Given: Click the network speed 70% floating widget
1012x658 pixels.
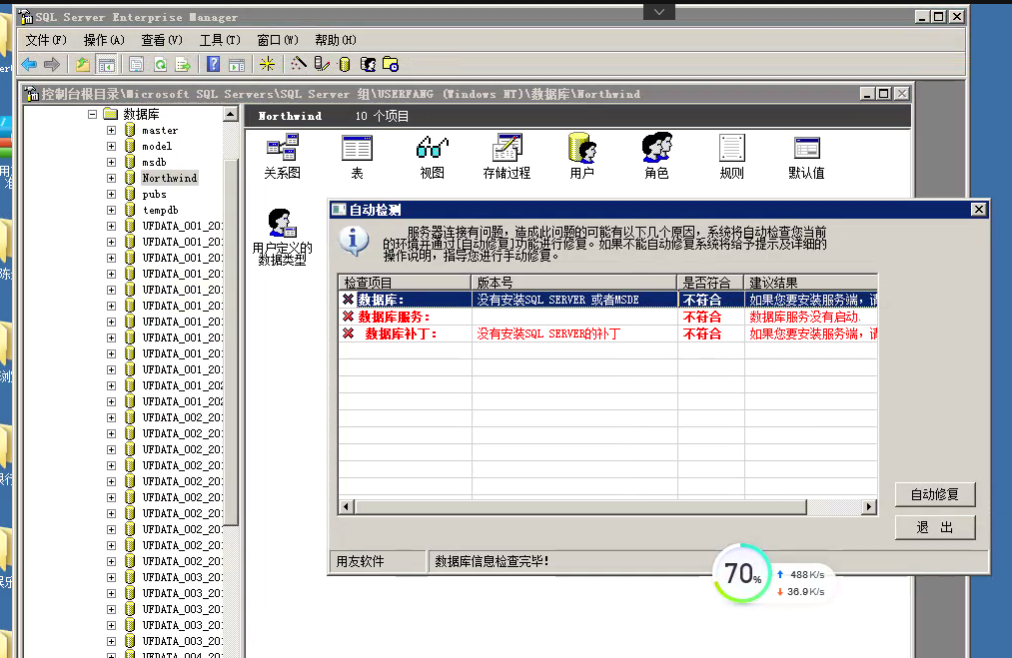Looking at the screenshot, I should click(742, 573).
